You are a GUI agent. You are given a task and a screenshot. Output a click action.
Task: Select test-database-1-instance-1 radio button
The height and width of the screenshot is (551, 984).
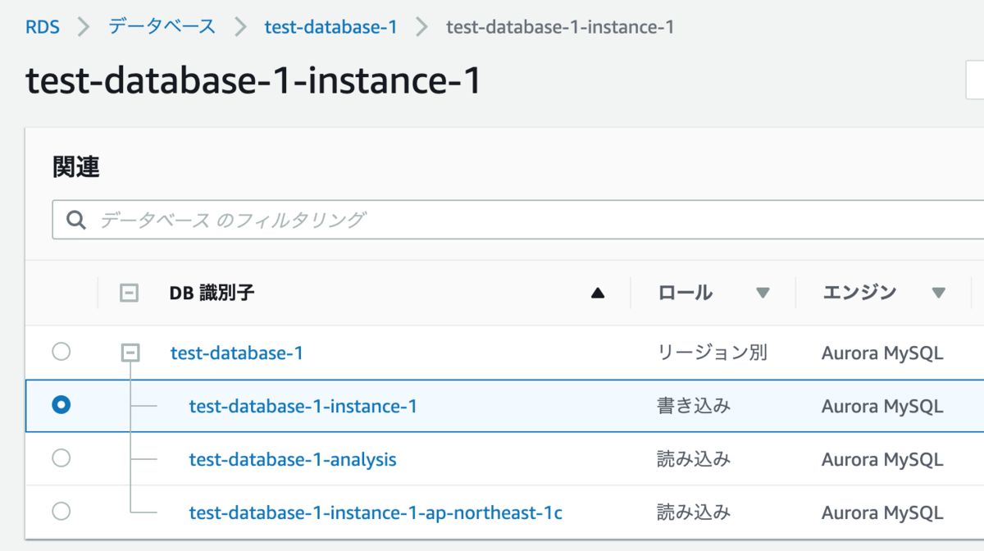(x=61, y=405)
